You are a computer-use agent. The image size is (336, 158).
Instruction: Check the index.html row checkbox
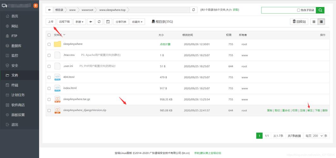[49, 88]
